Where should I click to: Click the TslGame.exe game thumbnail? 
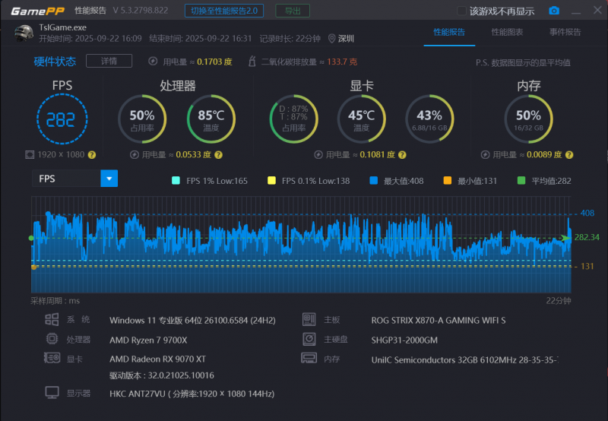click(23, 32)
